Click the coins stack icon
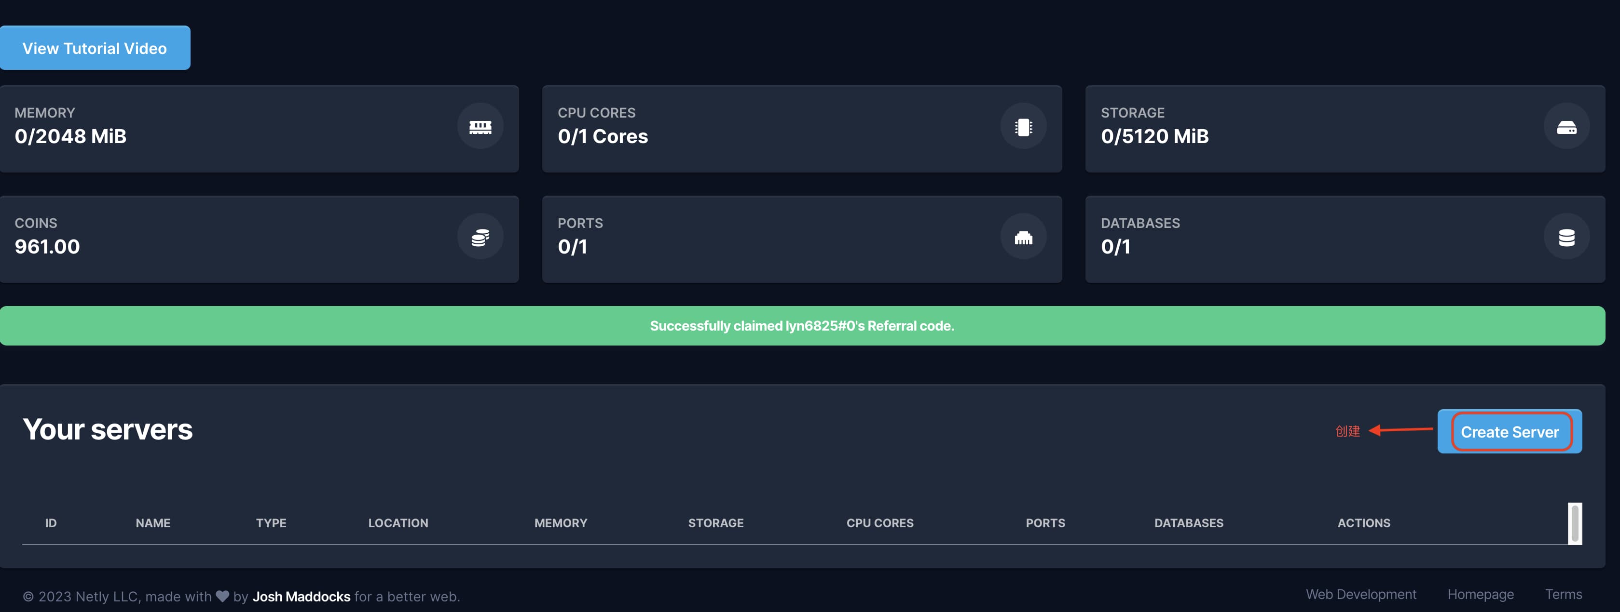1620x612 pixels. [x=480, y=238]
